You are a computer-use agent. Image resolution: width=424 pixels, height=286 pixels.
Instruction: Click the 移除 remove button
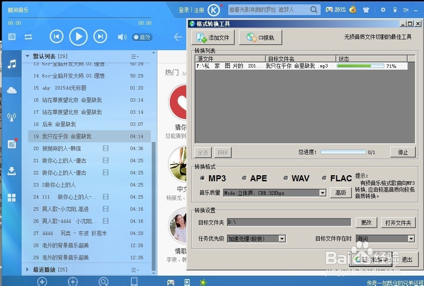pyautogui.click(x=223, y=153)
